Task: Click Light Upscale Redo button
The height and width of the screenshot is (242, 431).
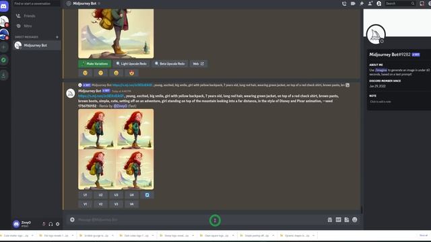Action: point(131,64)
